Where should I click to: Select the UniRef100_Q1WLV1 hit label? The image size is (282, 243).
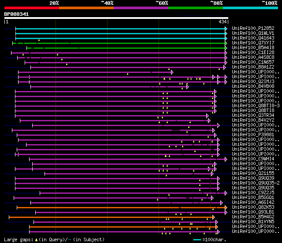(x=253, y=33)
